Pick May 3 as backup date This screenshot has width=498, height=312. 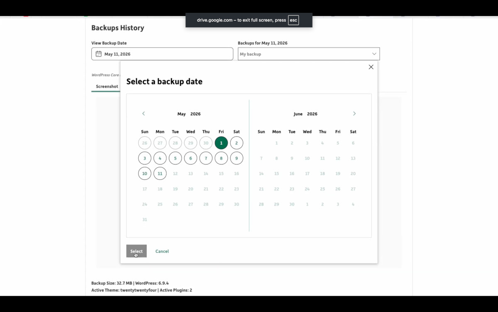(144, 158)
